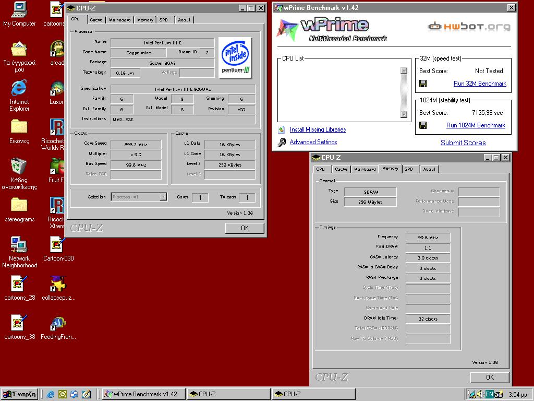Click the Core Speed 896.2 MHz field

point(136,144)
